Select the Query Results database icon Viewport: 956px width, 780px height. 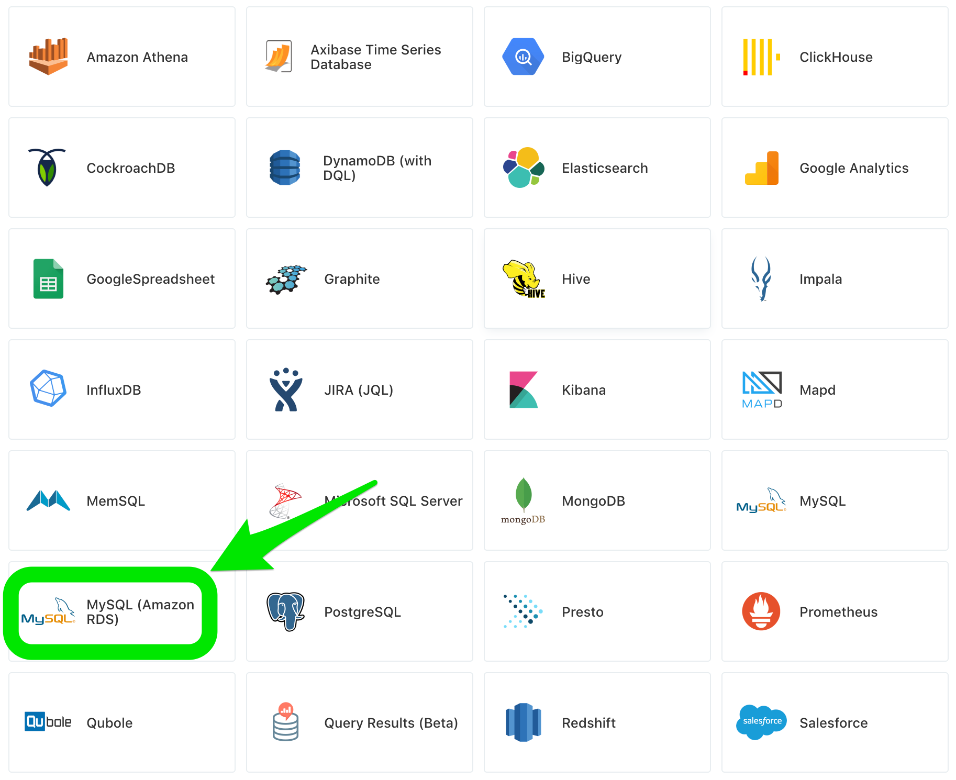286,722
